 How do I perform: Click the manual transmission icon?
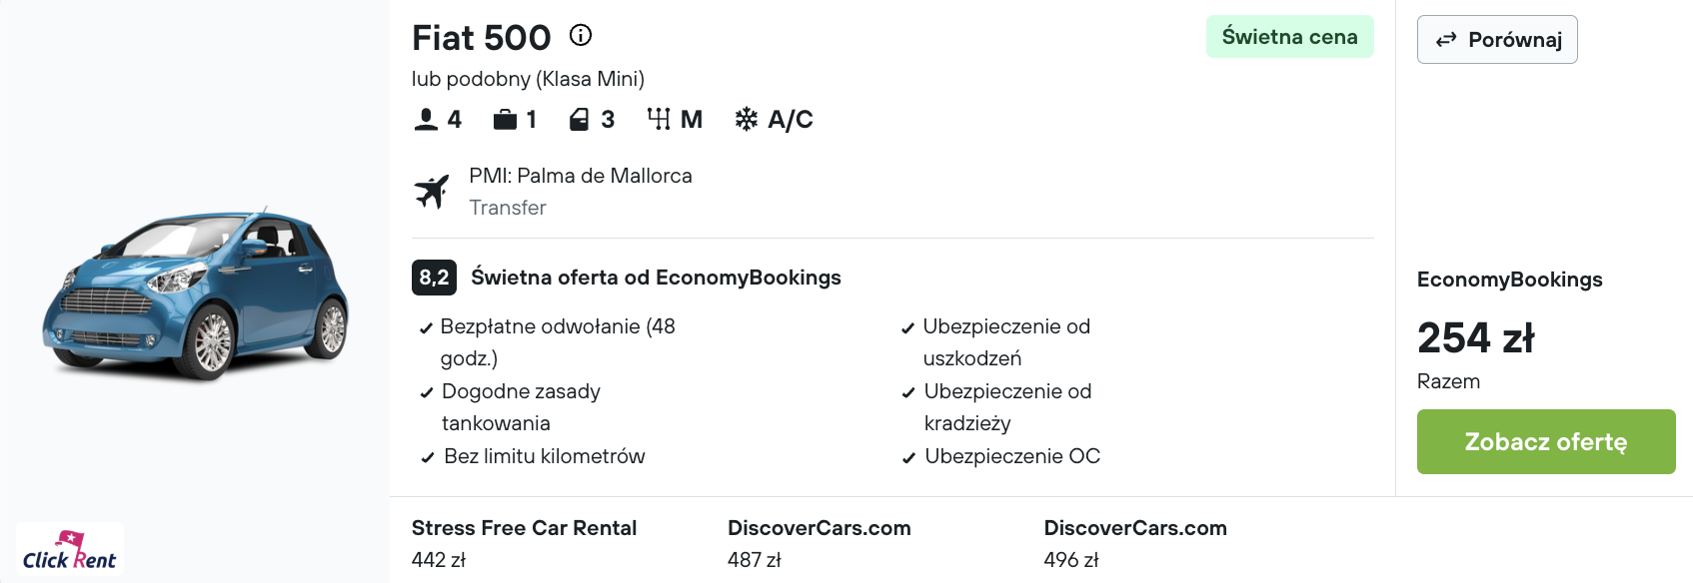(659, 120)
